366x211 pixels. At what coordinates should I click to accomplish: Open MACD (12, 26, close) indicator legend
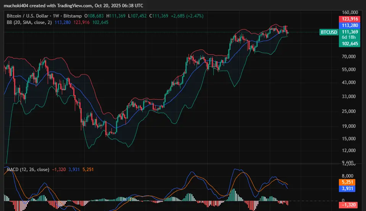click(28, 169)
